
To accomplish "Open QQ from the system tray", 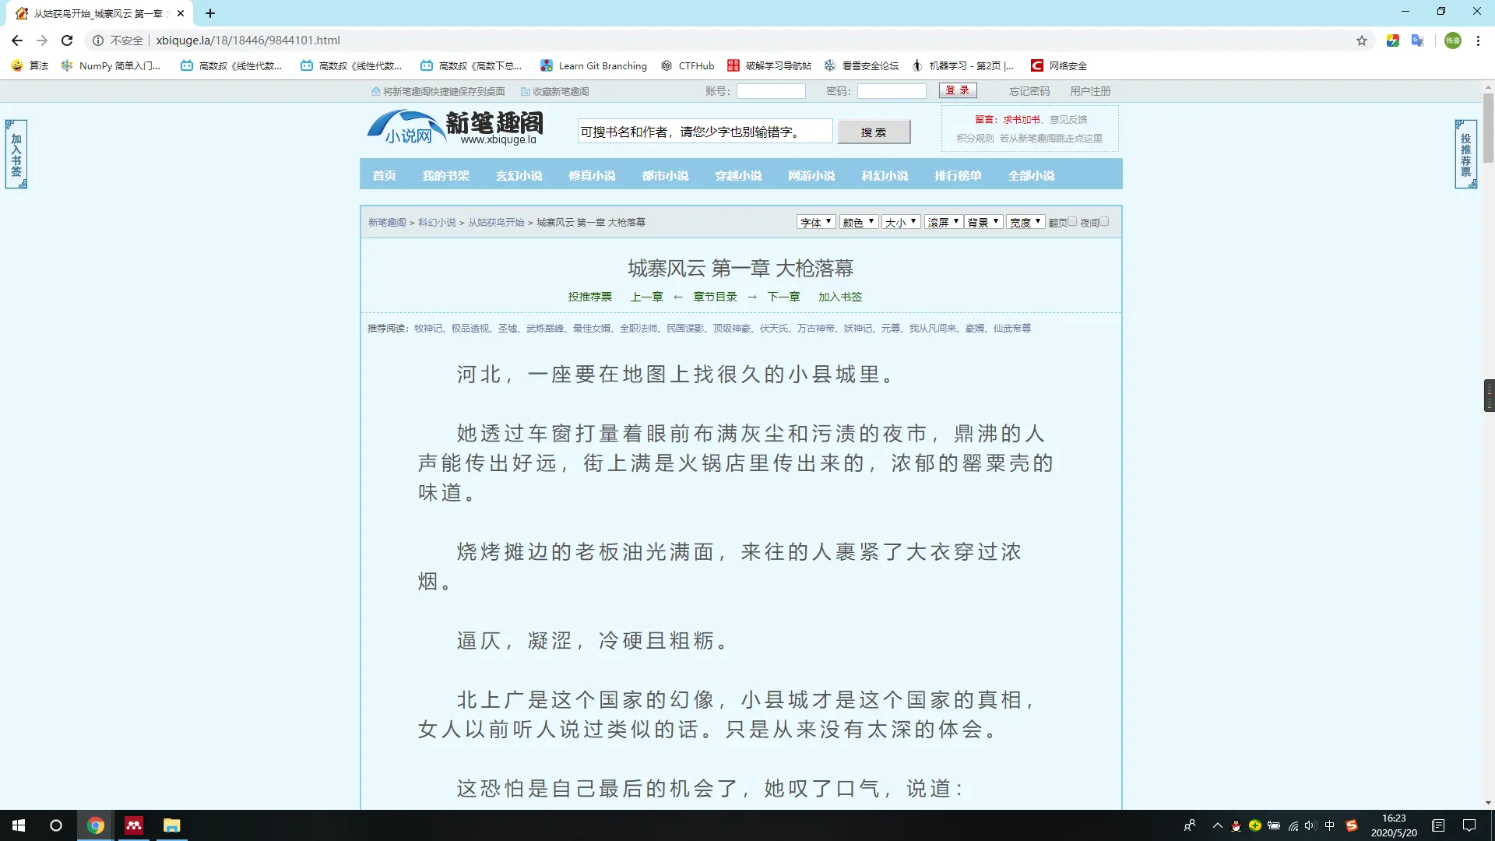I will [x=1236, y=826].
